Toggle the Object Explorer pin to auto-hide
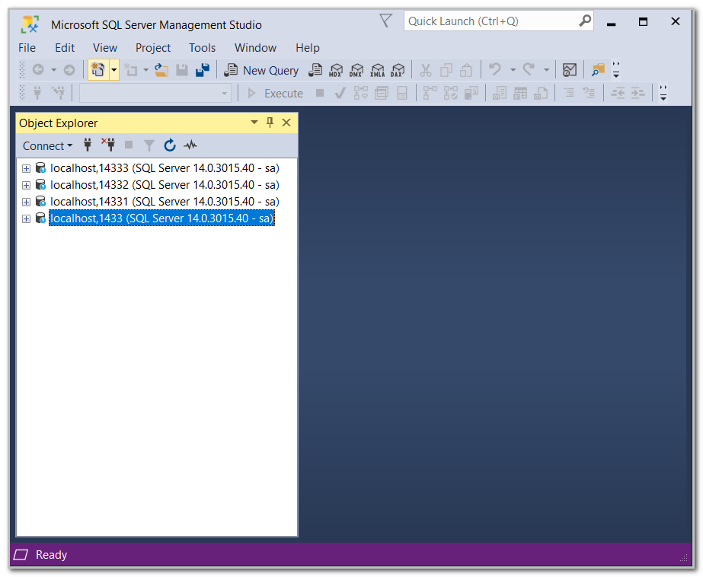 pyautogui.click(x=270, y=123)
